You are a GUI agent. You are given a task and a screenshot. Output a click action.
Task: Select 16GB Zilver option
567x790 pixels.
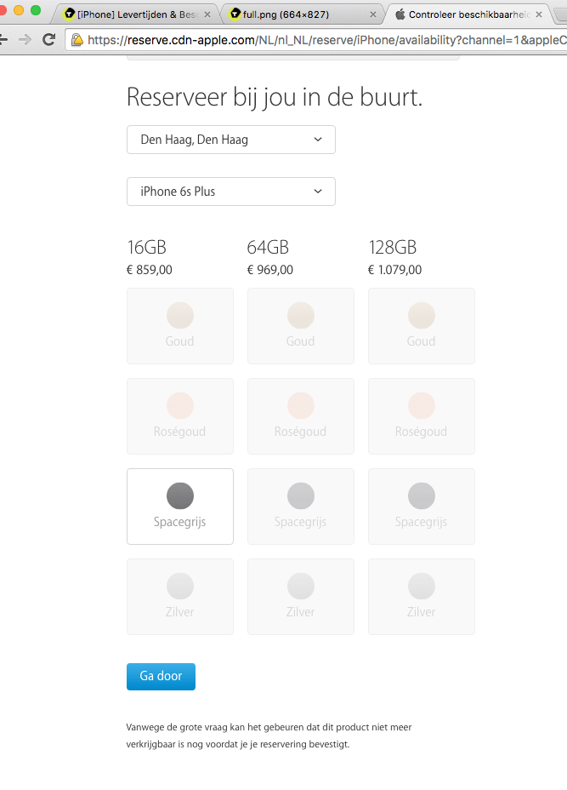coord(180,597)
